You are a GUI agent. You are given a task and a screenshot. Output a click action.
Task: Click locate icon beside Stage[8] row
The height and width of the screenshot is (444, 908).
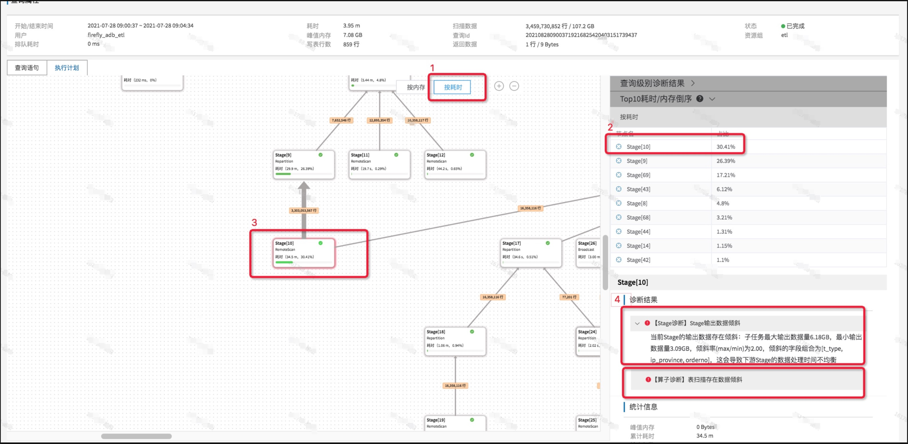[618, 203]
